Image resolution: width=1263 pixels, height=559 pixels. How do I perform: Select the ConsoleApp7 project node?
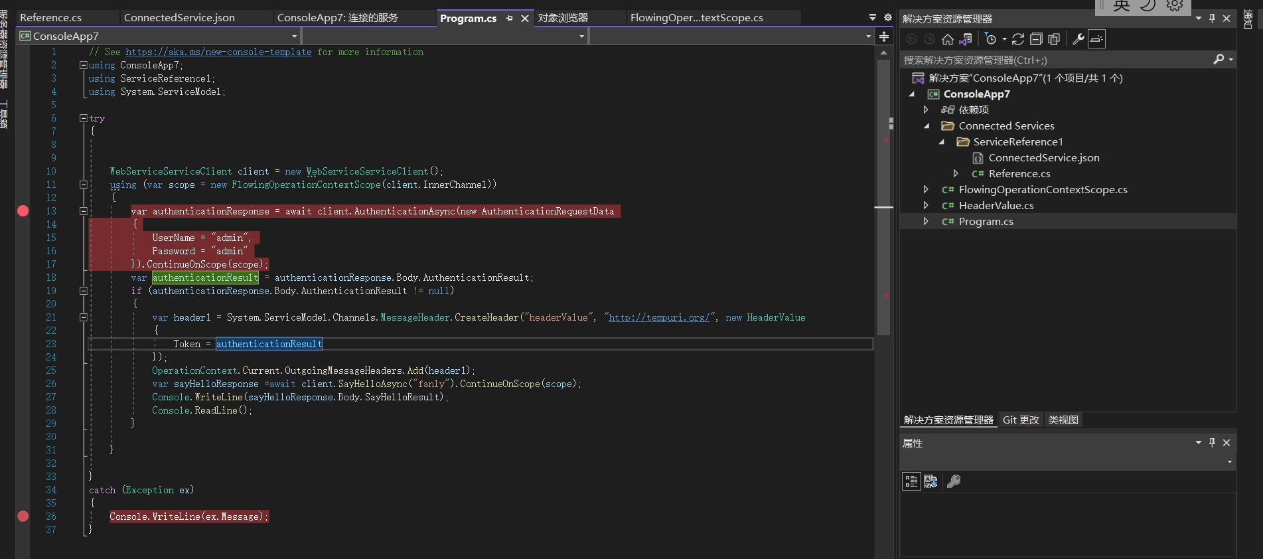976,94
